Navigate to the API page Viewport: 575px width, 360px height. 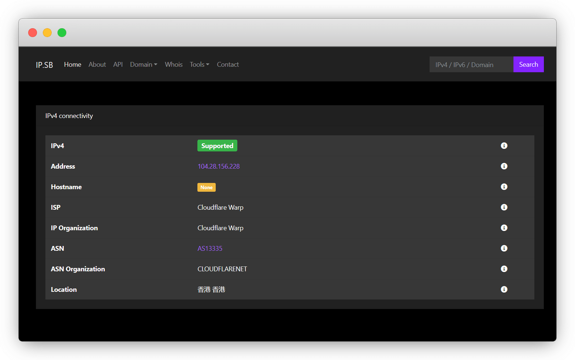pos(118,65)
